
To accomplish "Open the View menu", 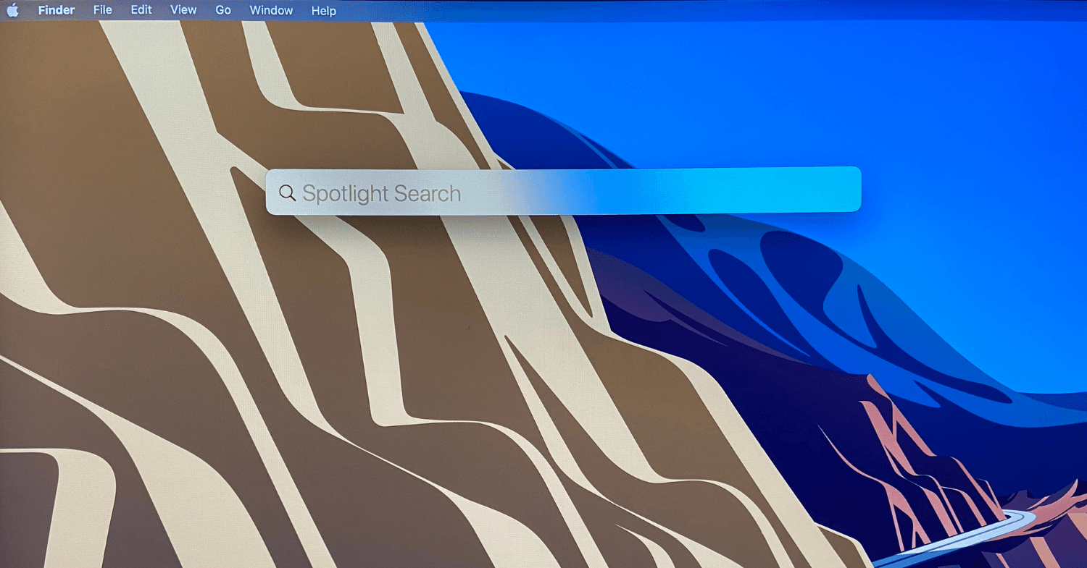I will click(183, 10).
